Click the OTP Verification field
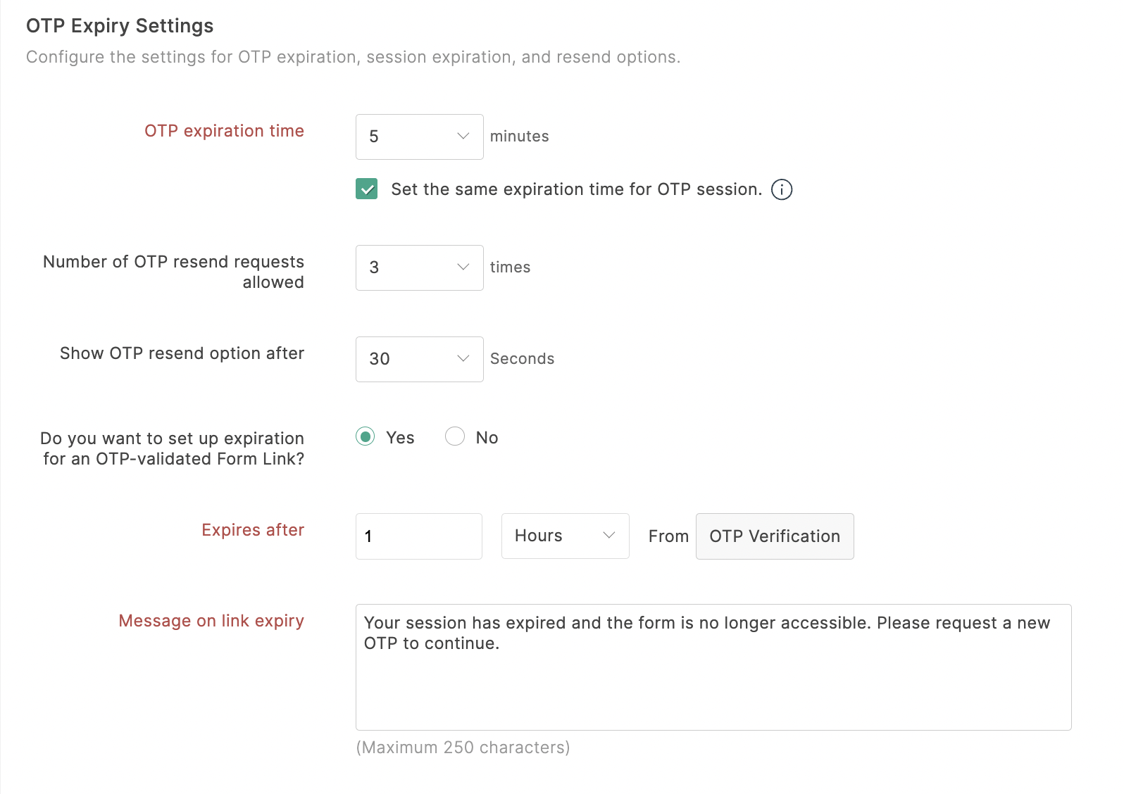 774,536
